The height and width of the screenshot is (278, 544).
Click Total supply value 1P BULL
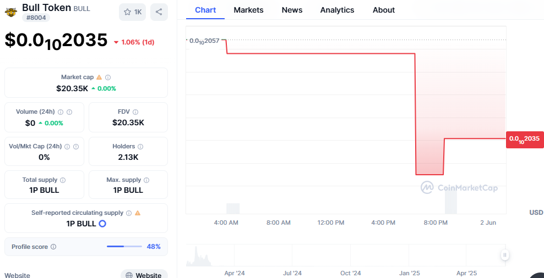[45, 191]
